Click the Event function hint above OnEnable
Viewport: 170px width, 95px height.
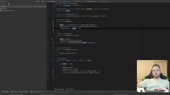(x=61, y=20)
